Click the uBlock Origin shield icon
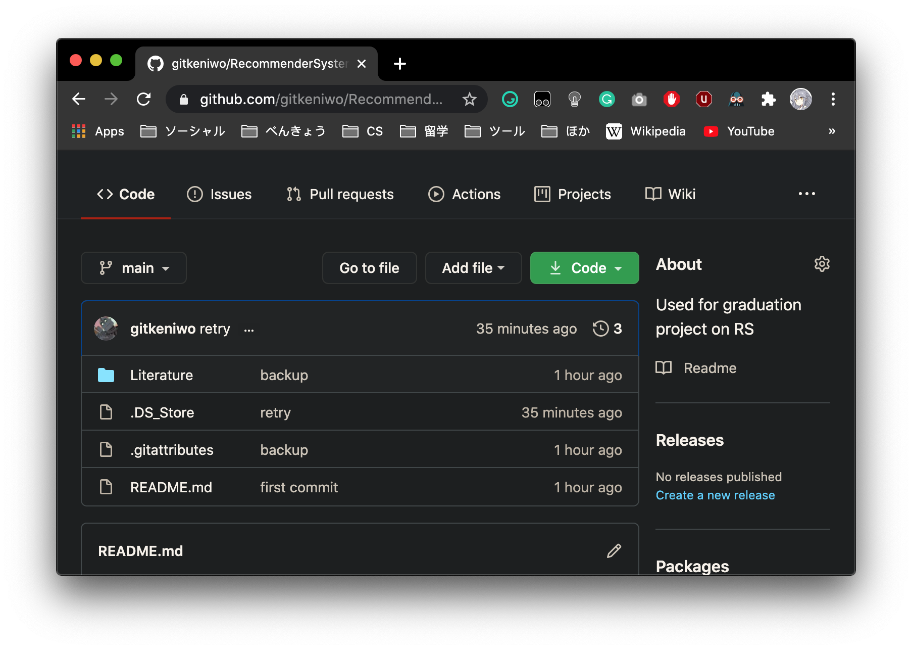 (x=703, y=99)
